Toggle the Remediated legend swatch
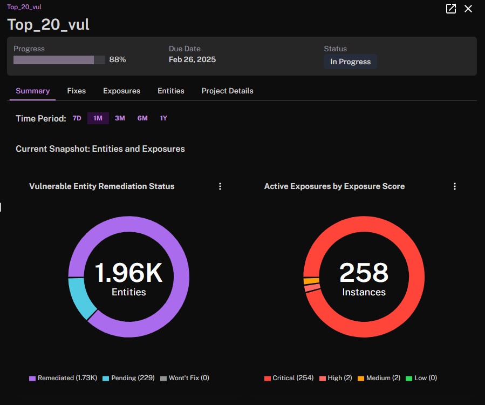 pos(32,378)
